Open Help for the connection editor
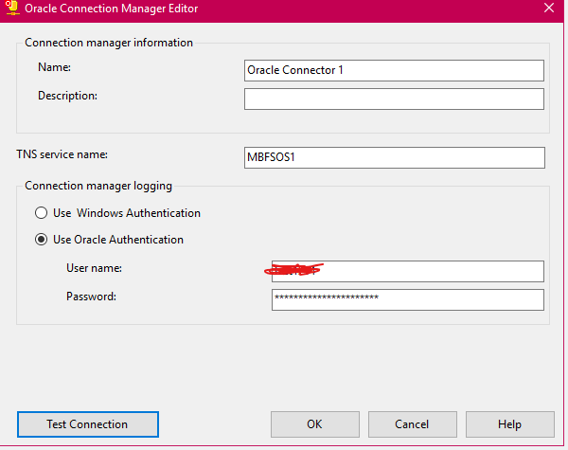Screen dimensions: 568x450 pos(509,424)
